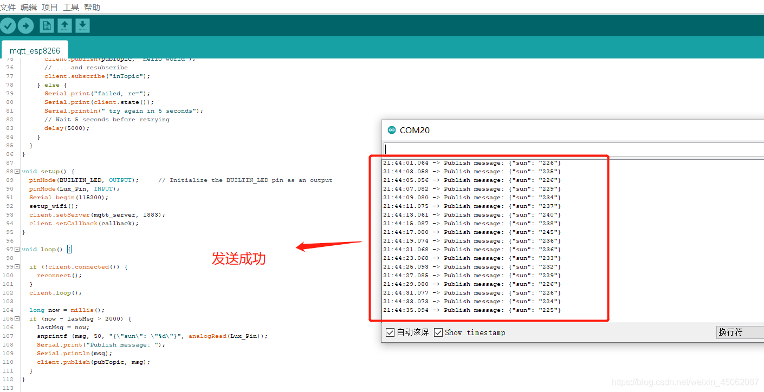Image resolution: width=764 pixels, height=392 pixels.
Task: Click the code line Serial.println(msg);
Action: click(74, 354)
